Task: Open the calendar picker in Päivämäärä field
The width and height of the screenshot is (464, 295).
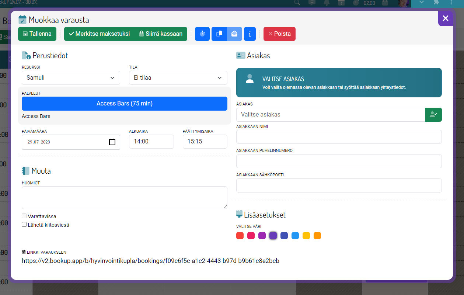Action: point(112,142)
